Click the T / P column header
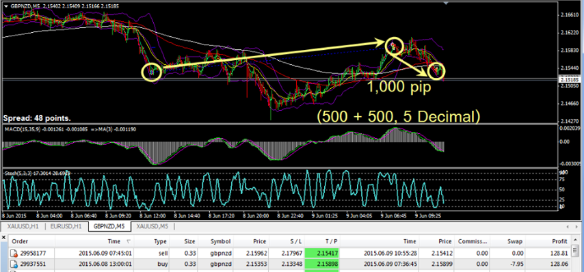 tap(322, 241)
